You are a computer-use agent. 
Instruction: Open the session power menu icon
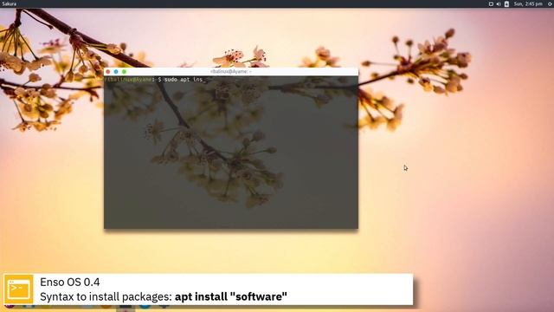pos(551,3)
